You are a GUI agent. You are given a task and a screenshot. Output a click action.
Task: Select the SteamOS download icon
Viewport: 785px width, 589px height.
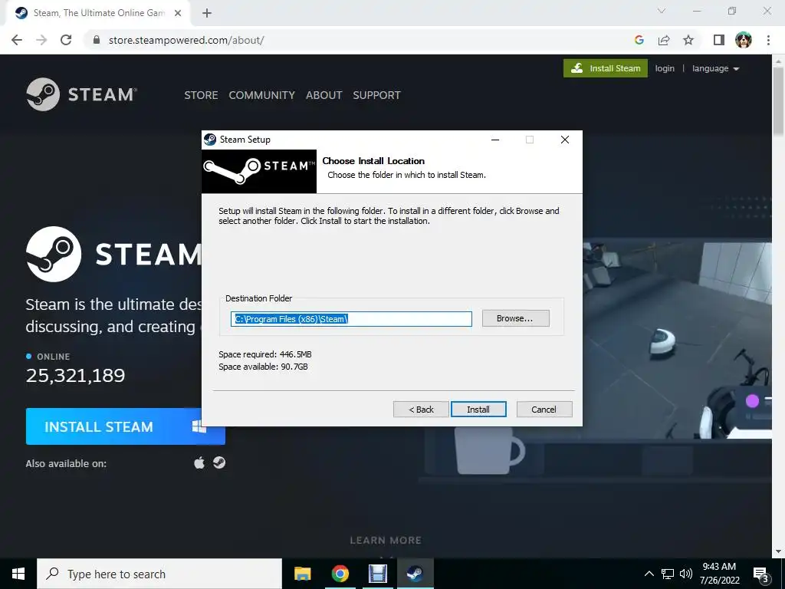[218, 462]
